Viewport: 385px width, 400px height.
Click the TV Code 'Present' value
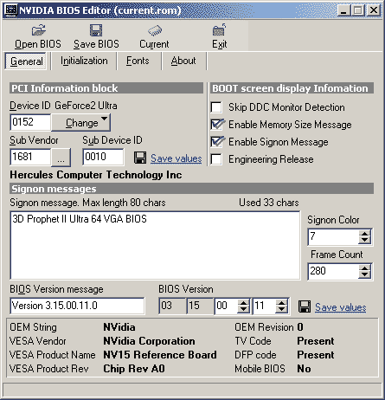click(316, 341)
